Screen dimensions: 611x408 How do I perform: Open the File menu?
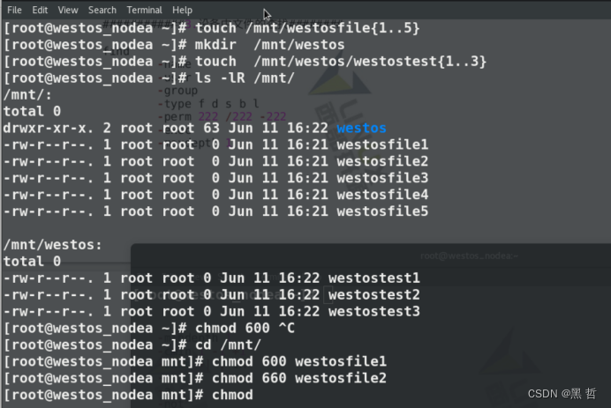(x=14, y=10)
